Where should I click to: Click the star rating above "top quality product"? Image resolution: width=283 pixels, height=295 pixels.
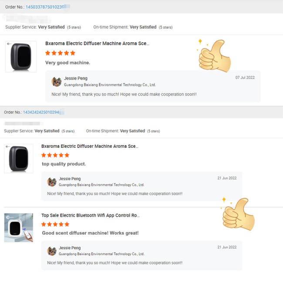pyautogui.click(x=55, y=155)
